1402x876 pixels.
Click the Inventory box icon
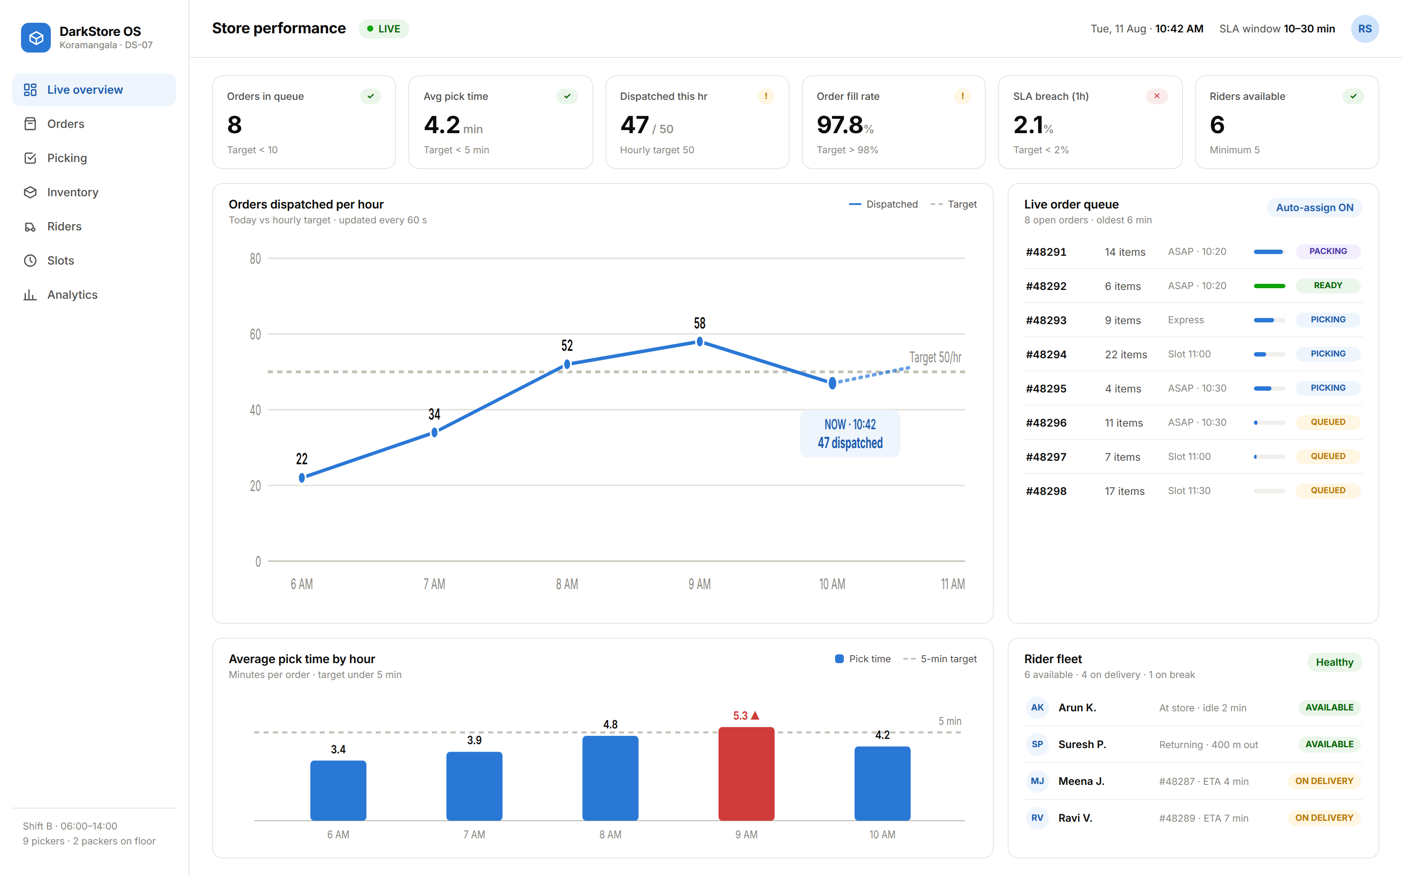30,192
